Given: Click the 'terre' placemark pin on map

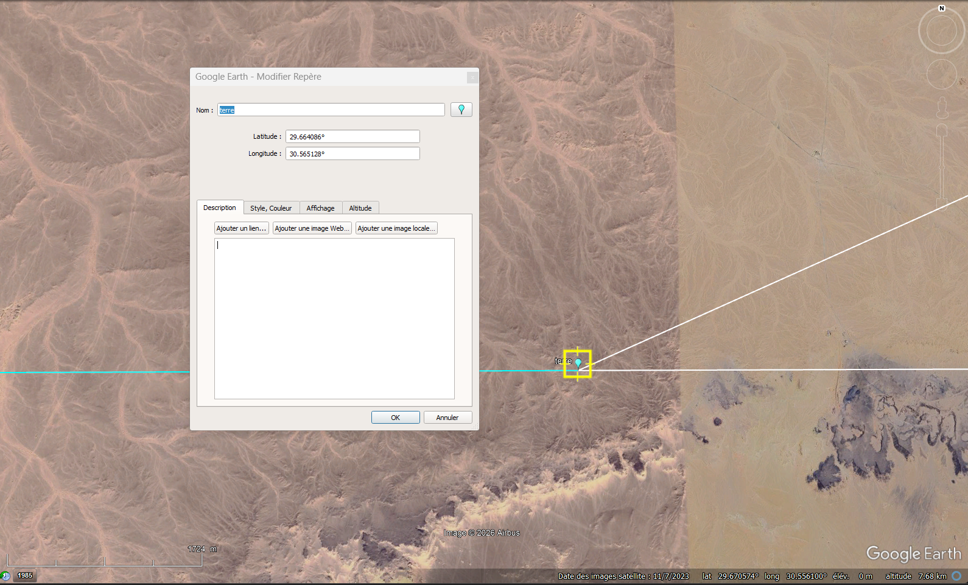Looking at the screenshot, I should click(578, 363).
